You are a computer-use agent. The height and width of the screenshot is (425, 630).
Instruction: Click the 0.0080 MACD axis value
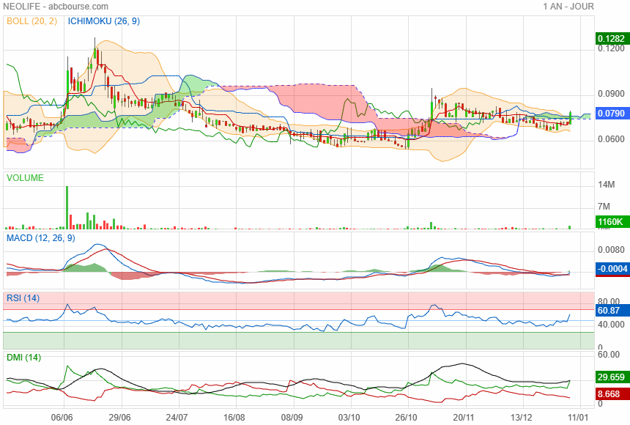[x=611, y=250]
